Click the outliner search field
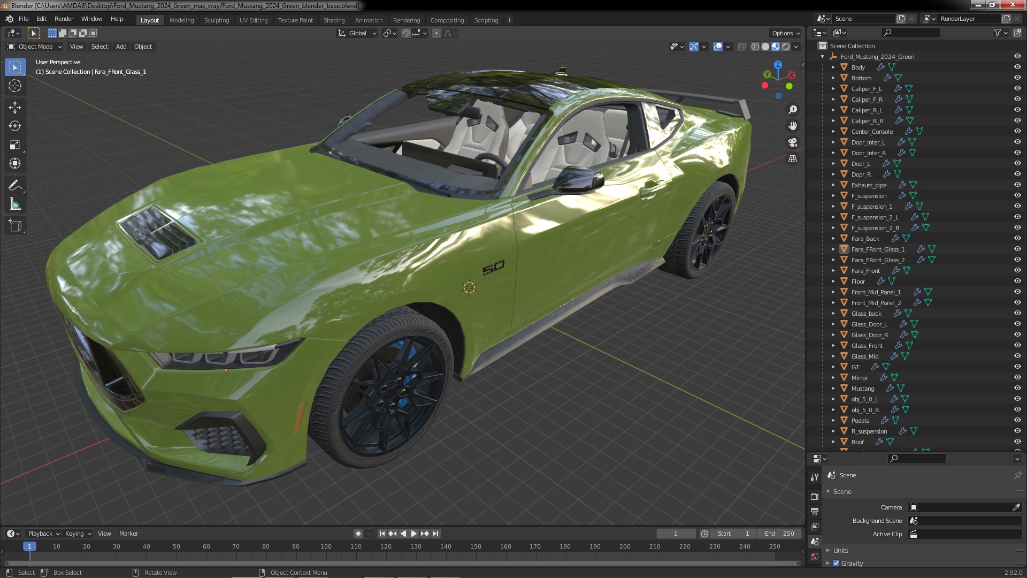Screen dimensions: 1027x578 coord(910,33)
